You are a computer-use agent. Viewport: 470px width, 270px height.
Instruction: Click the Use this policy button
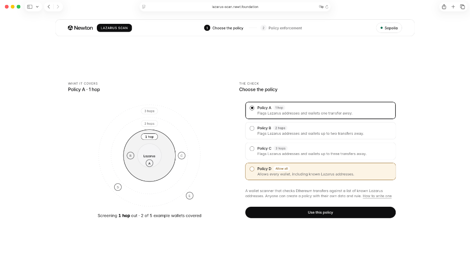pos(320,212)
